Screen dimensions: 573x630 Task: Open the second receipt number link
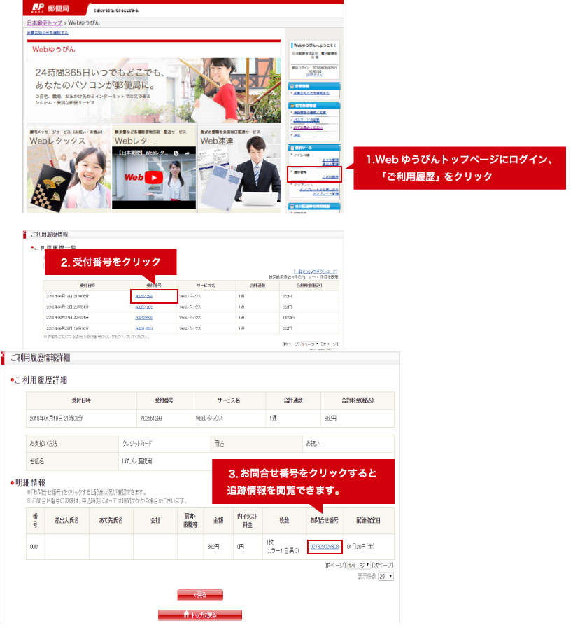143,307
